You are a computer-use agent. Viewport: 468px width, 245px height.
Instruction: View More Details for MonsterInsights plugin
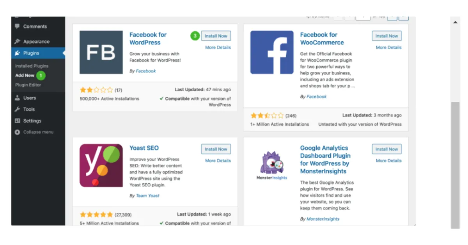(x=388, y=161)
